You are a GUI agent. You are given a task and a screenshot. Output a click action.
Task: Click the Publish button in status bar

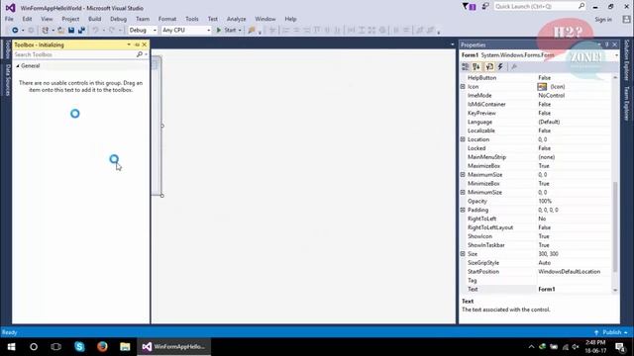[x=611, y=332]
